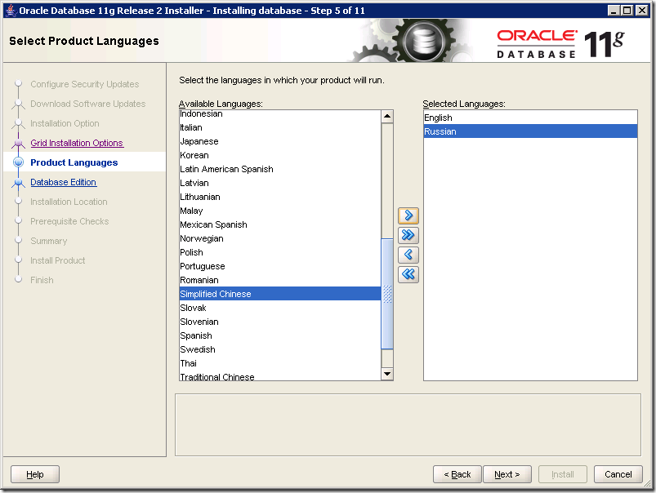Image resolution: width=656 pixels, height=493 pixels.
Task: Click the Prerequisite Checks step
Action: (x=69, y=221)
